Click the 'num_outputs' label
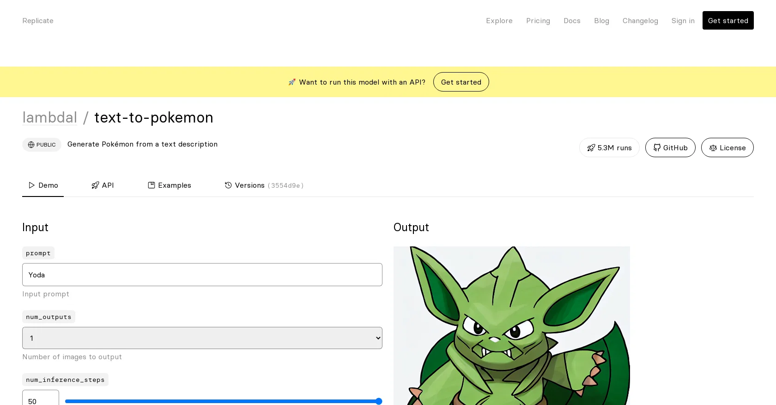The image size is (776, 405). [48, 317]
